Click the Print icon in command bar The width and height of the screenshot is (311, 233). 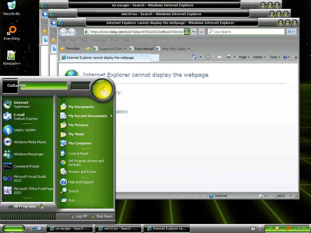229,57
